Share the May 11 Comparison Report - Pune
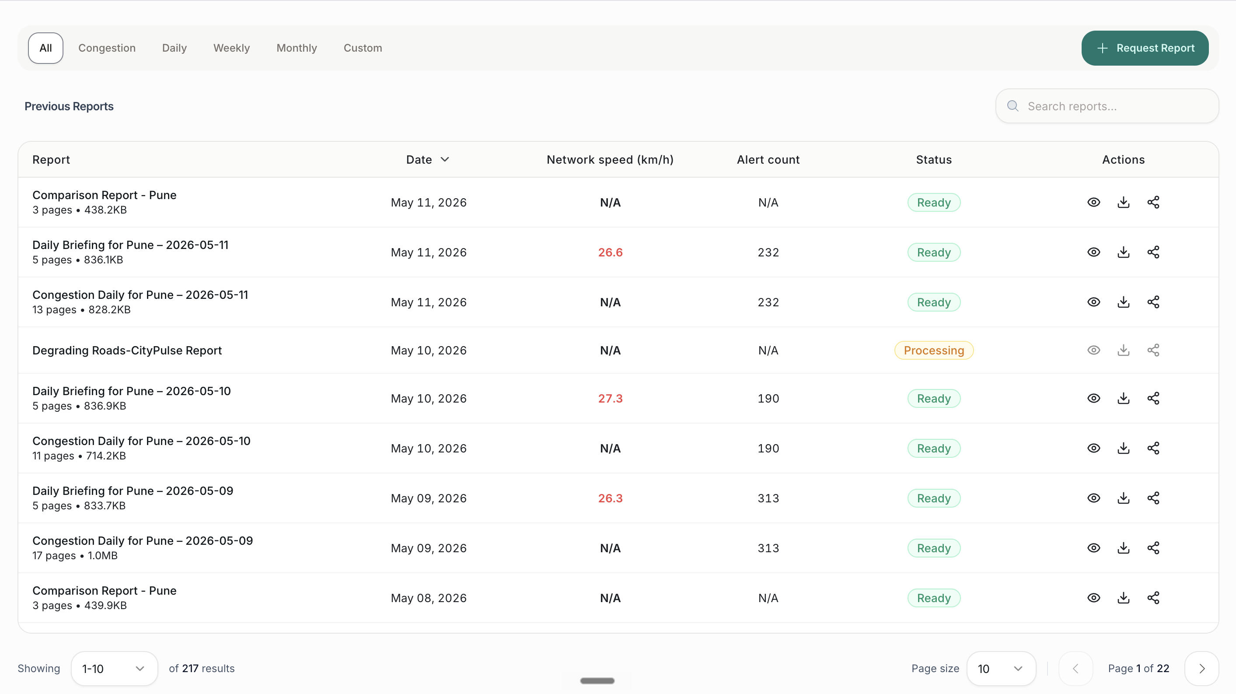Image resolution: width=1236 pixels, height=694 pixels. pos(1153,202)
